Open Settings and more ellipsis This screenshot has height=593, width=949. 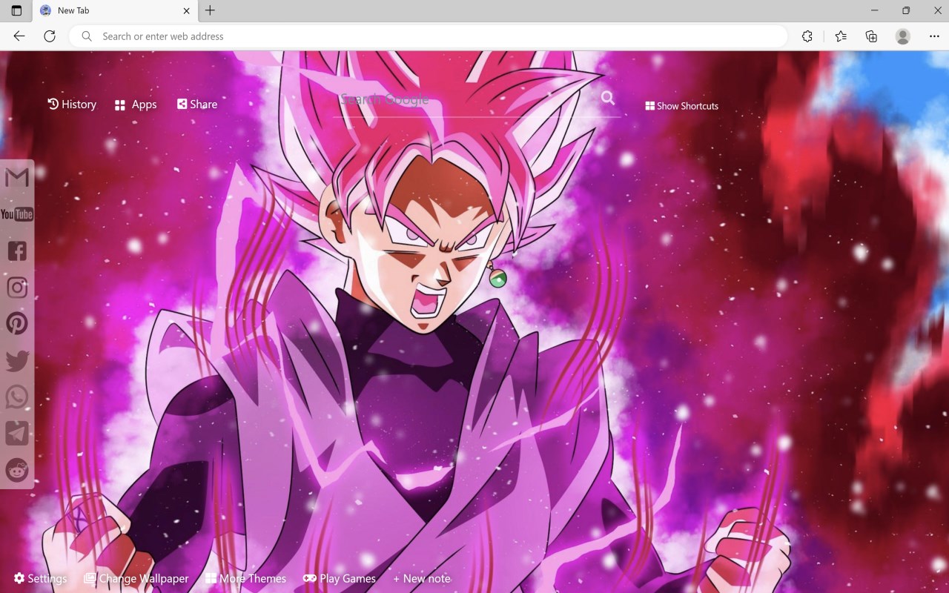[x=933, y=36]
